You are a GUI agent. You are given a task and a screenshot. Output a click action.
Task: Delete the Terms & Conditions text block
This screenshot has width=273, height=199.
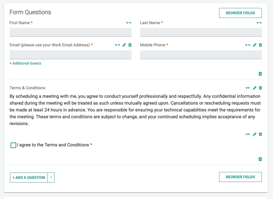point(260,88)
